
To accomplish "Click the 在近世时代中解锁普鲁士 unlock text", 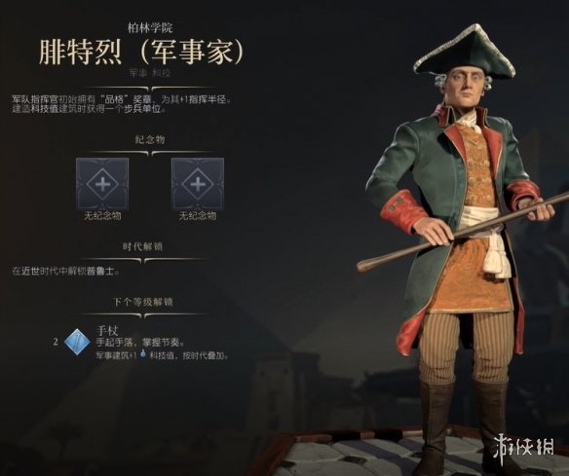I will coord(65,272).
